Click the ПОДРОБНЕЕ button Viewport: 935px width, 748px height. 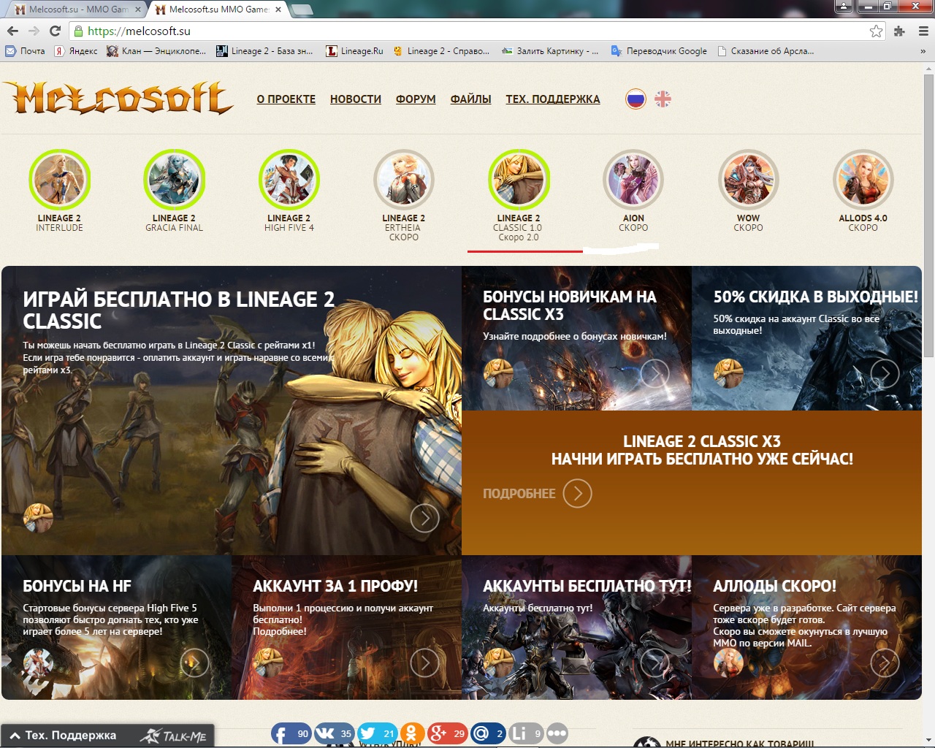[538, 494]
